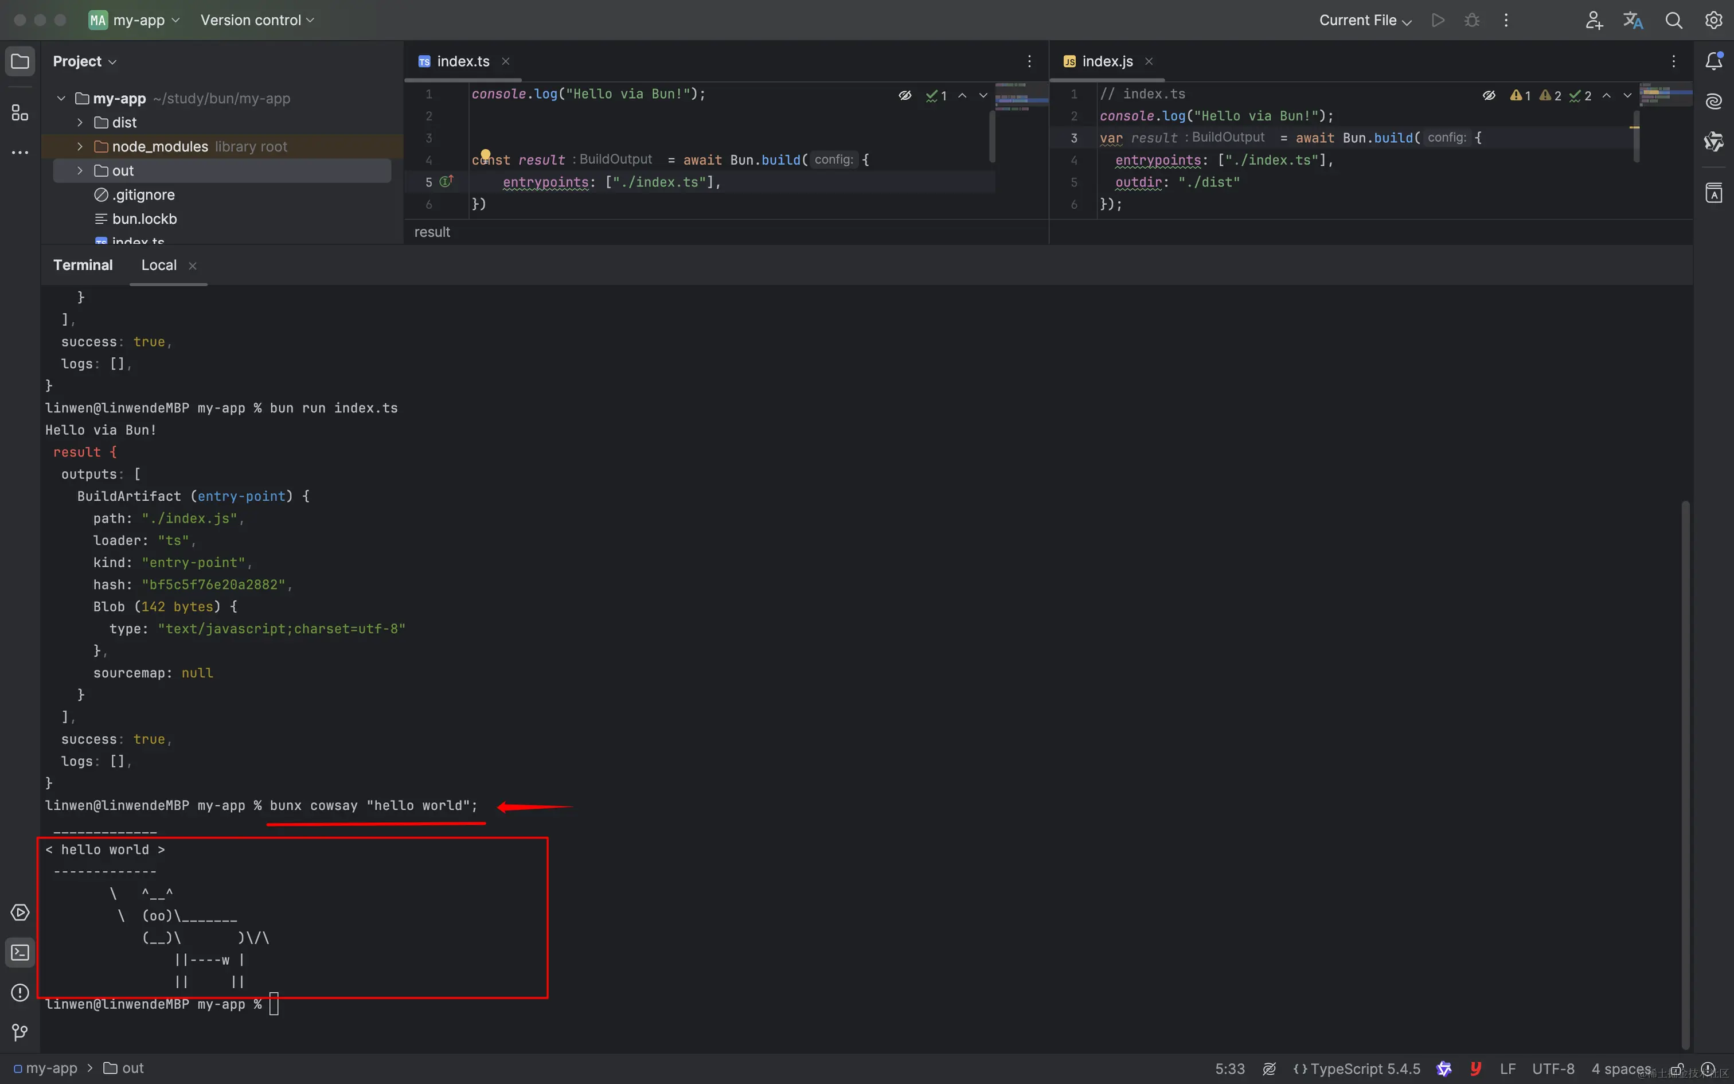Viewport: 1734px width, 1084px height.
Task: Open the my-app project dropdown
Action: (x=134, y=20)
